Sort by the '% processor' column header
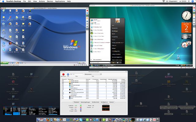 [96, 79]
